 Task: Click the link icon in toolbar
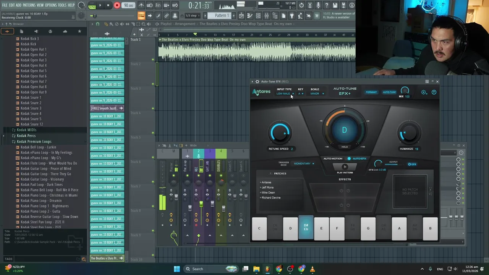(167, 16)
